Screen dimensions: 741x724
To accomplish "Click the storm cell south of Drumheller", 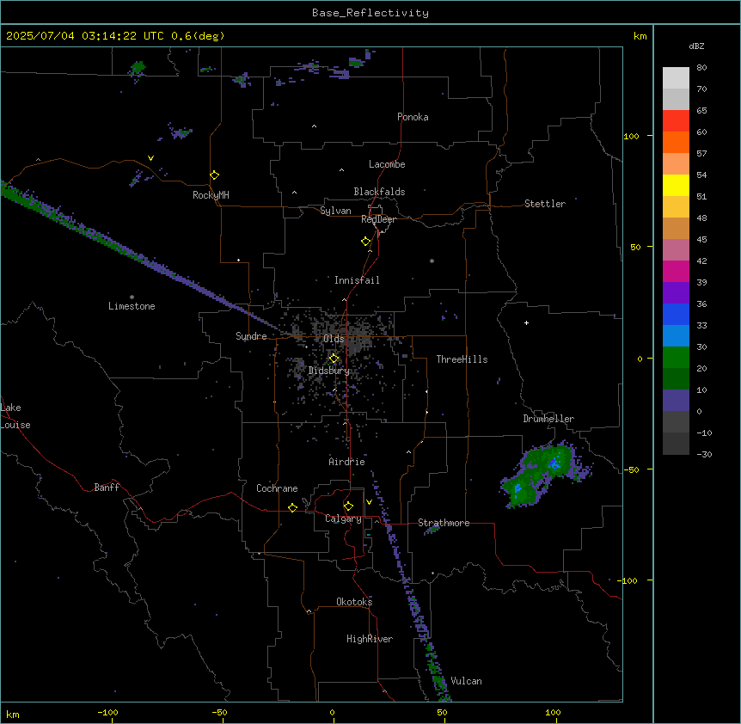I will pos(545,474).
